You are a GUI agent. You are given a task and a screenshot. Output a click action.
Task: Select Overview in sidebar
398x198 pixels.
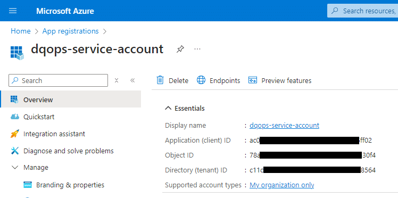(71, 100)
